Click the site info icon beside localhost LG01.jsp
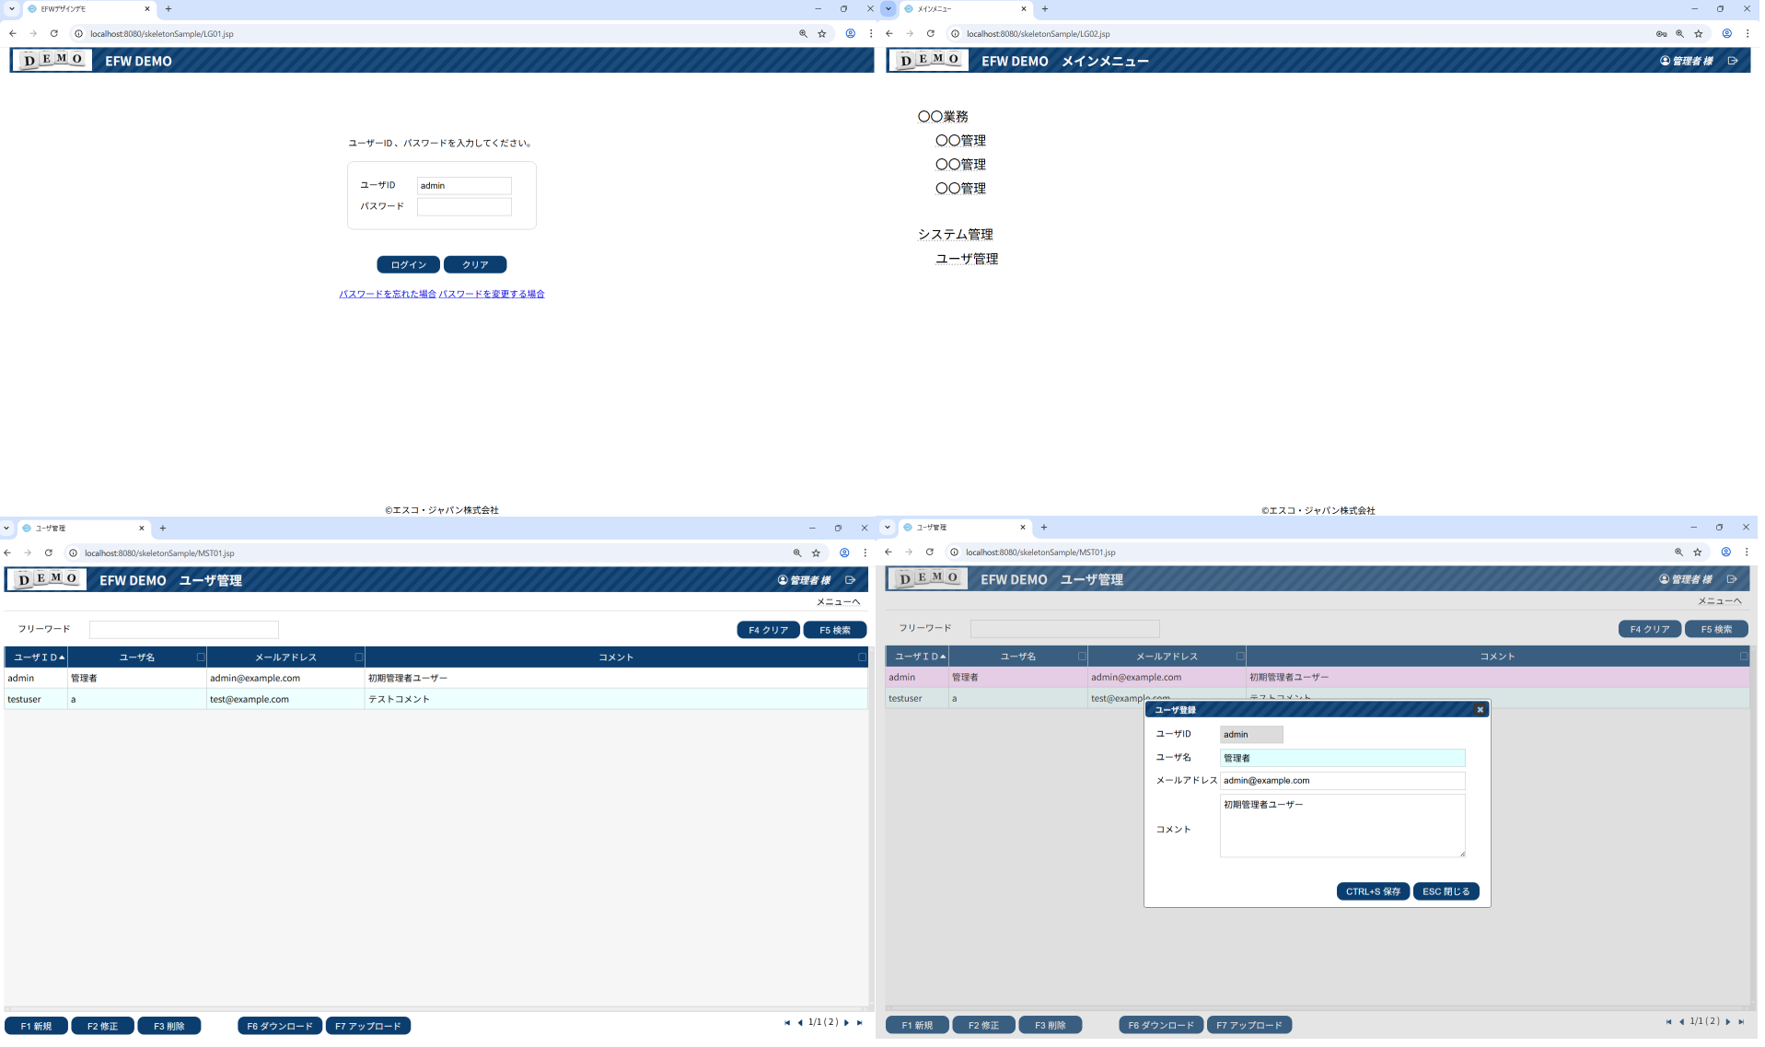The height and width of the screenshot is (1047, 1765). click(x=78, y=33)
